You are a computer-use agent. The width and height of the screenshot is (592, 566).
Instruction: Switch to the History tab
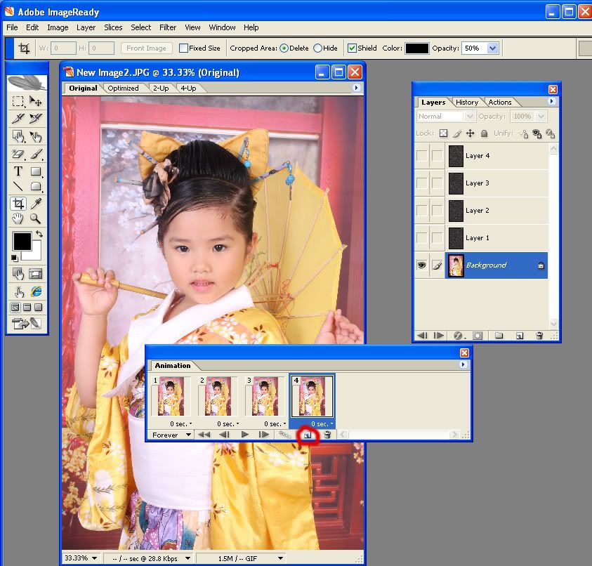pos(467,103)
